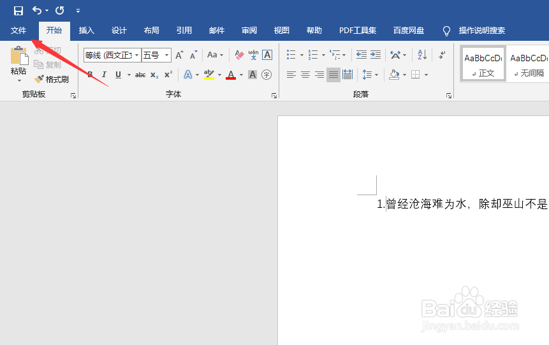Apply a numbered list
Viewport: 549px width, 345px height.
(313, 55)
